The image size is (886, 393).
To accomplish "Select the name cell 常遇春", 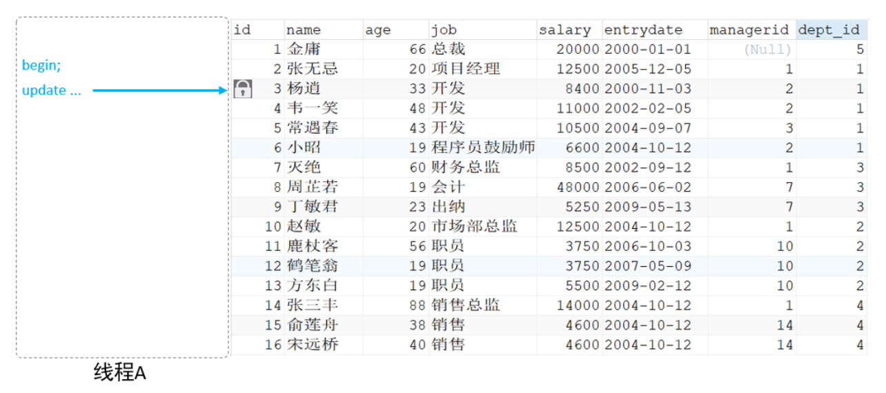I will click(313, 128).
